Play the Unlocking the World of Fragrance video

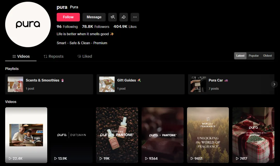click(208, 135)
